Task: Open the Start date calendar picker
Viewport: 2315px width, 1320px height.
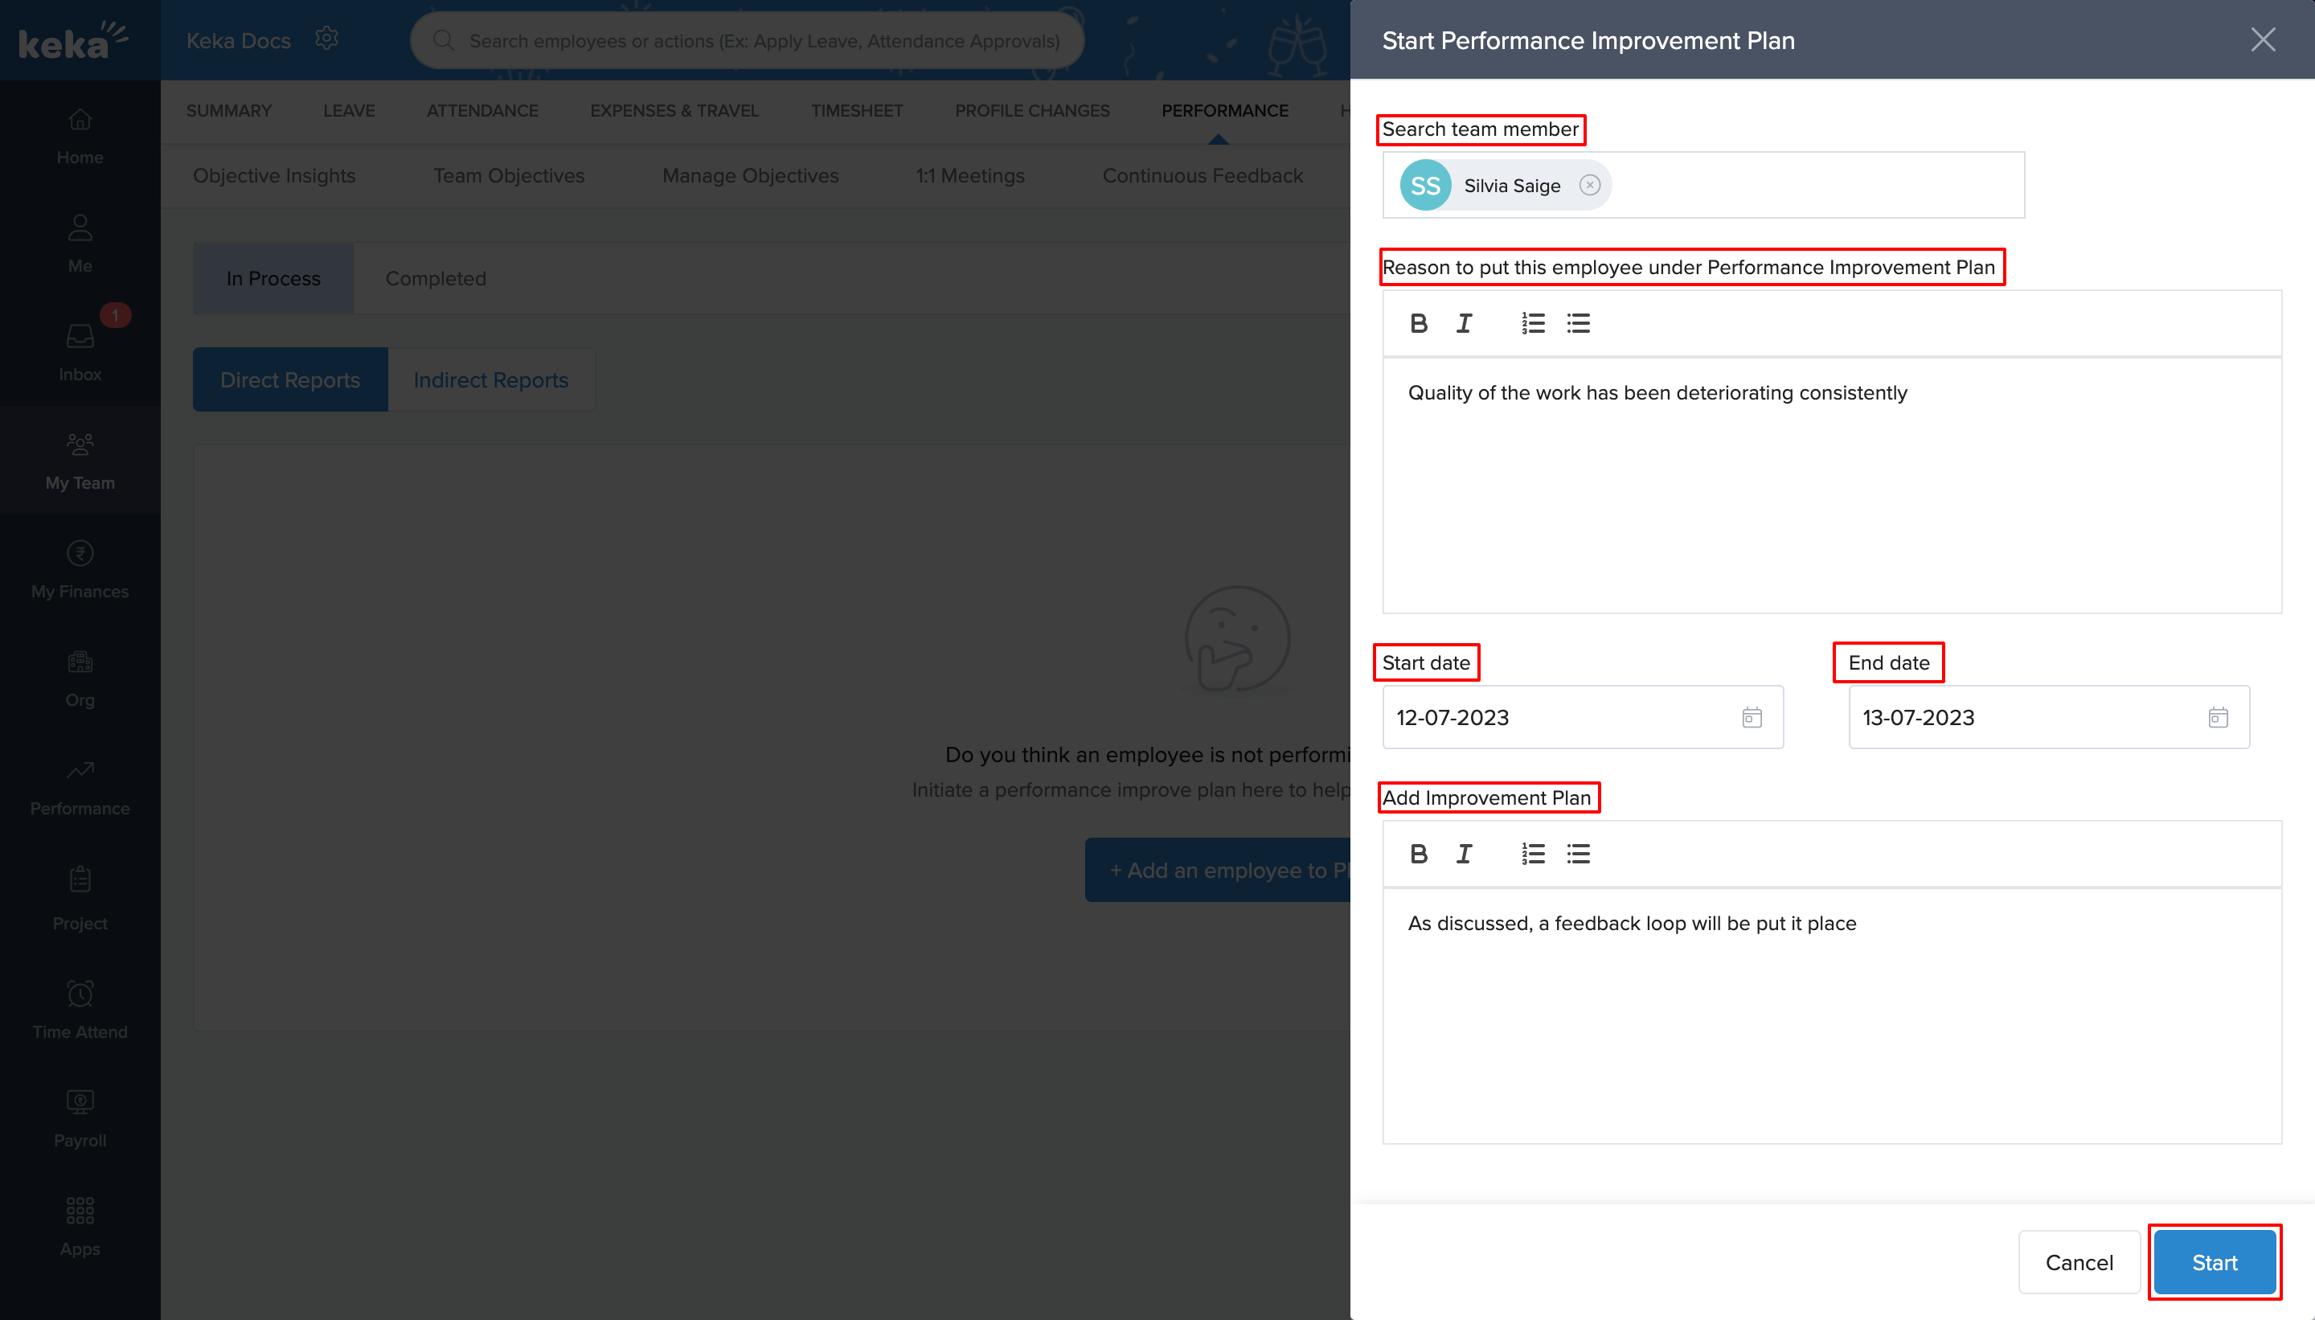Action: [x=1752, y=717]
